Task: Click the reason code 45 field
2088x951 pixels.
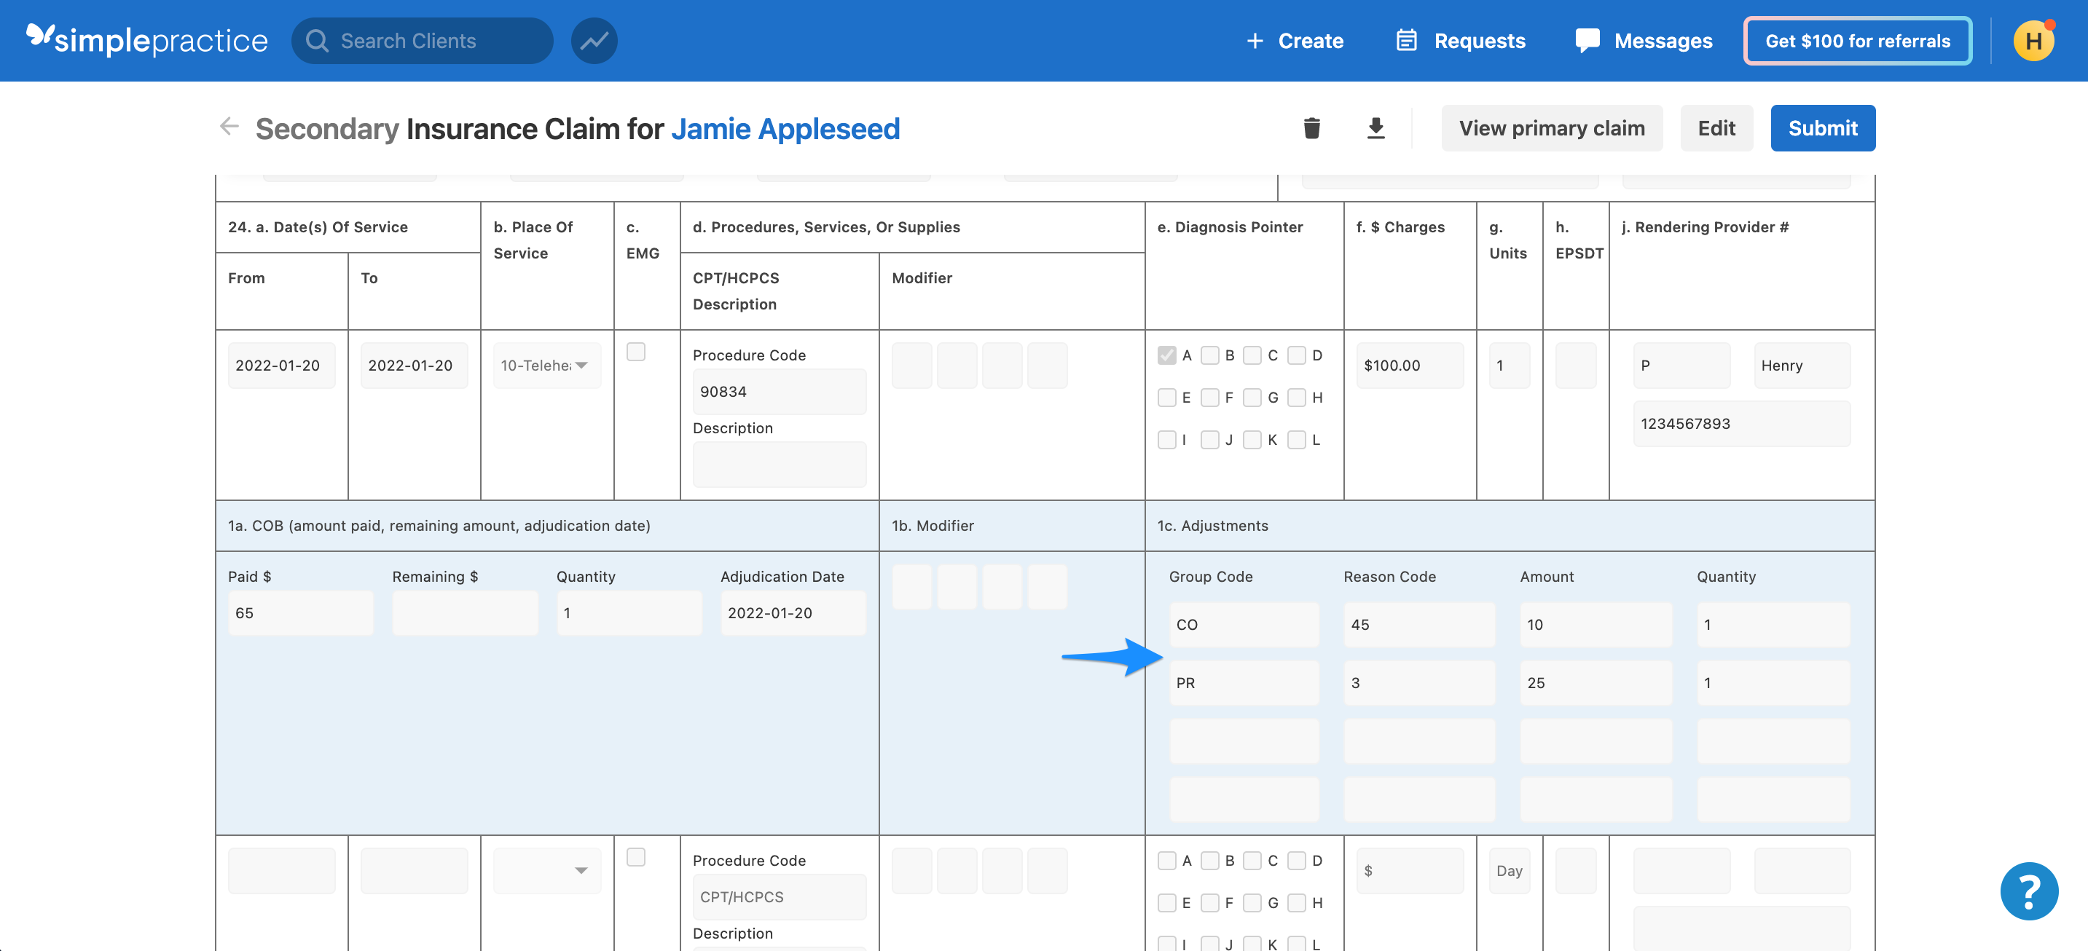Action: click(x=1419, y=625)
